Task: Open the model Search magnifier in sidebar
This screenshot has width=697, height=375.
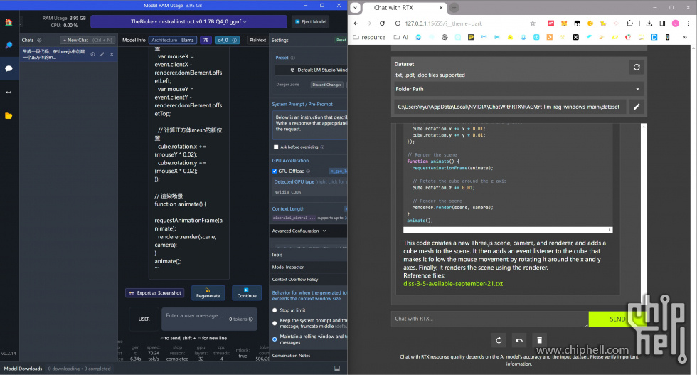Action: tap(9, 46)
